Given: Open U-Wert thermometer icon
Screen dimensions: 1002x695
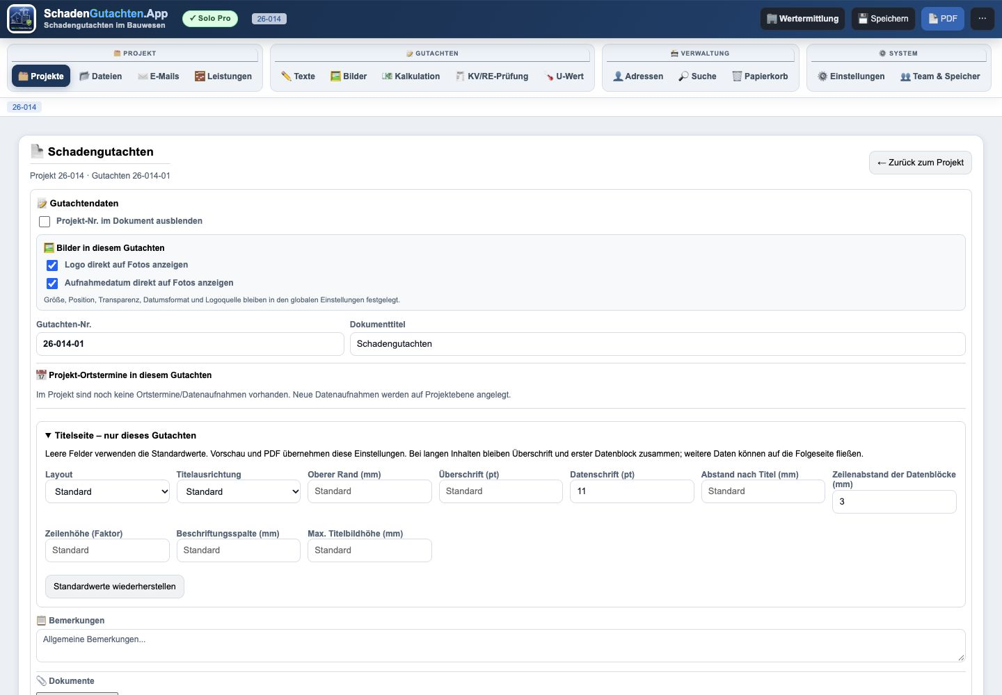Looking at the screenshot, I should click(549, 76).
